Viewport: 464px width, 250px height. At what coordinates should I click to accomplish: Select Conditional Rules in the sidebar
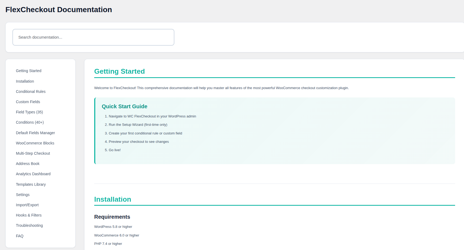(x=31, y=92)
